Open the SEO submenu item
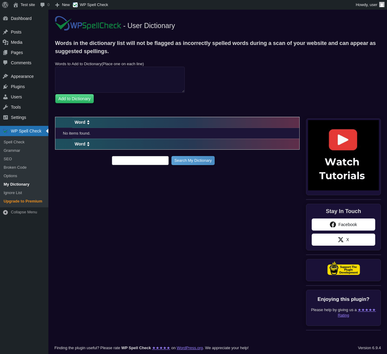 (x=8, y=159)
